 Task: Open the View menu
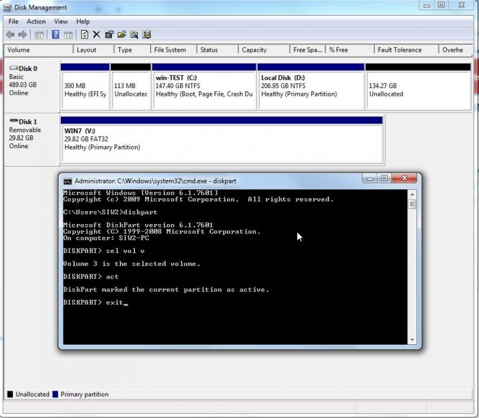click(61, 21)
